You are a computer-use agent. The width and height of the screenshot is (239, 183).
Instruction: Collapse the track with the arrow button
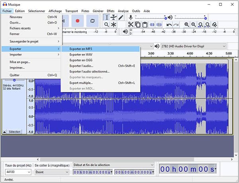click(4, 132)
